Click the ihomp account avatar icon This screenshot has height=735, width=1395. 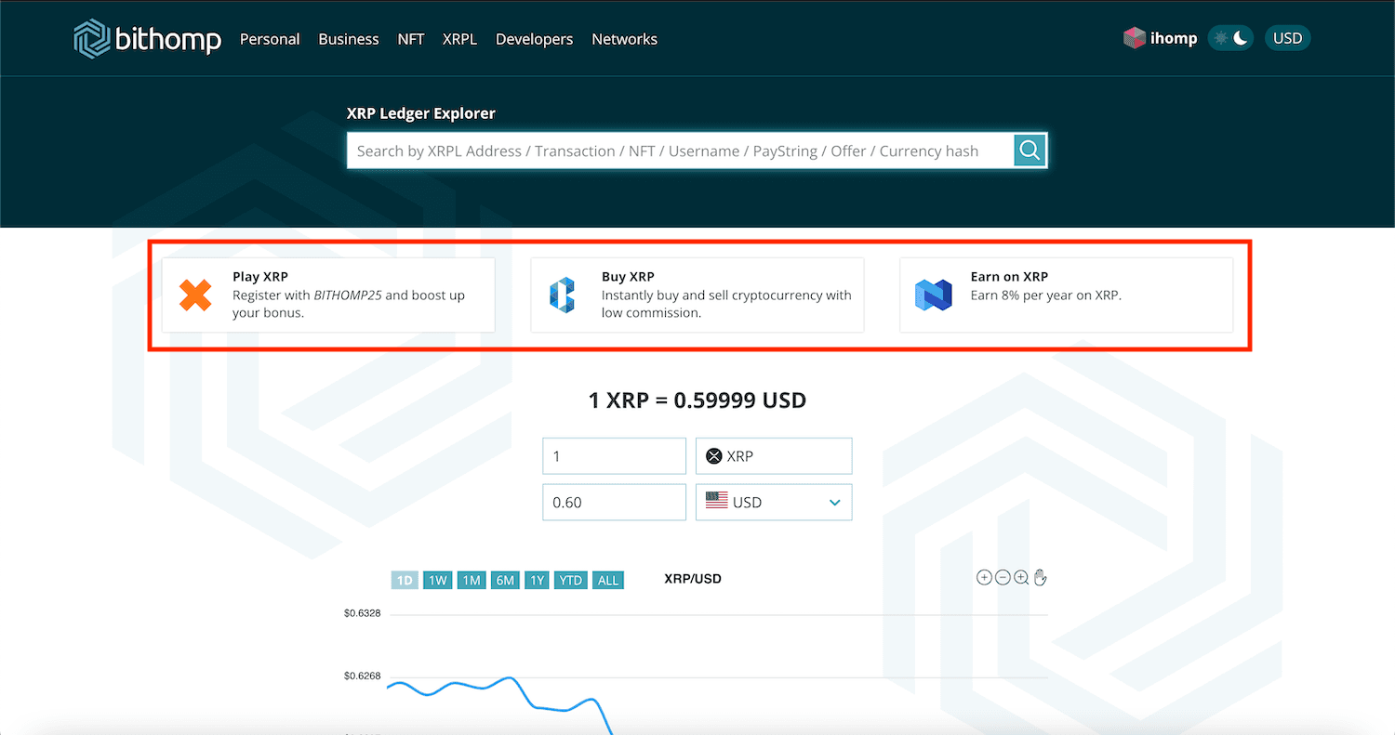(x=1134, y=38)
